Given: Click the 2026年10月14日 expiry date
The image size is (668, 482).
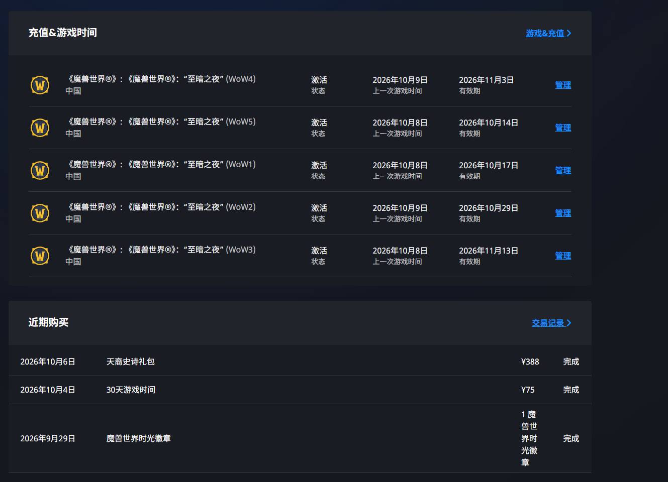Looking at the screenshot, I should (x=489, y=123).
